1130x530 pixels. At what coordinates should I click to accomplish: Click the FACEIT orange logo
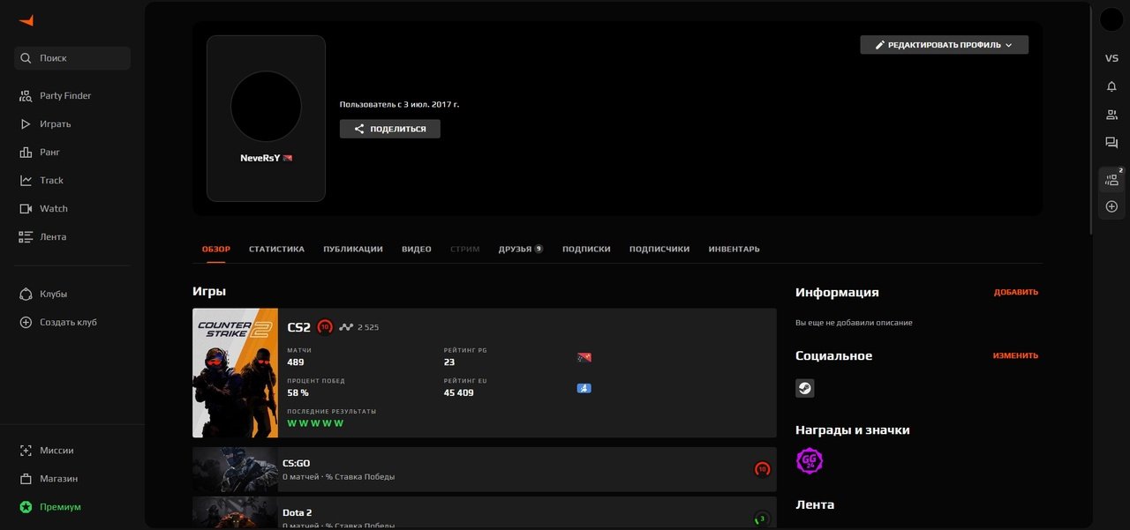26,20
